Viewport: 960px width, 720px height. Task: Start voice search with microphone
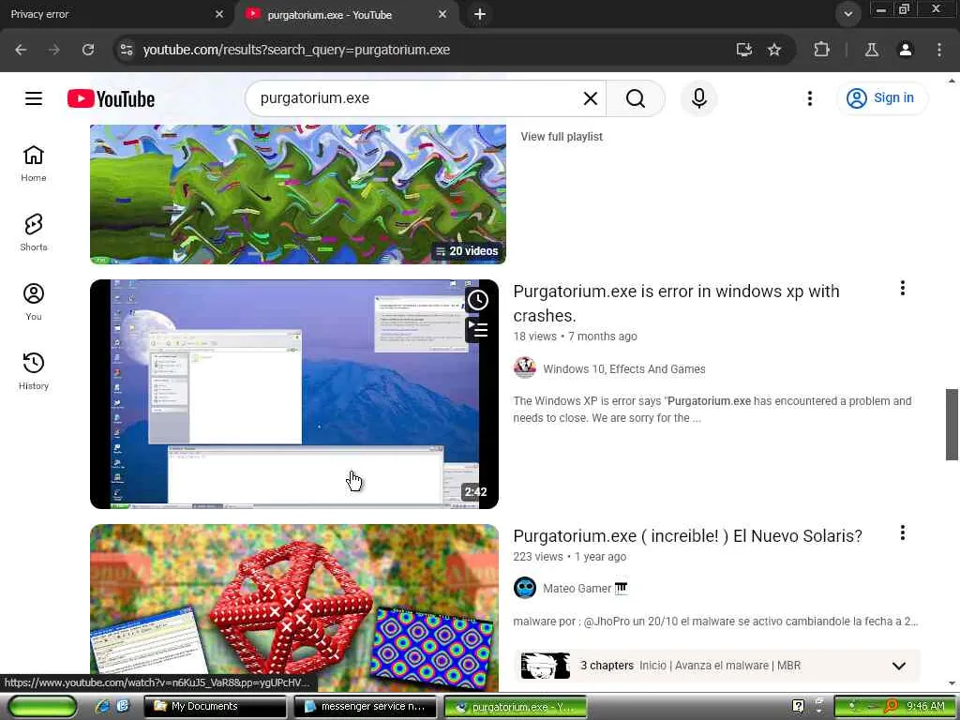tap(698, 98)
